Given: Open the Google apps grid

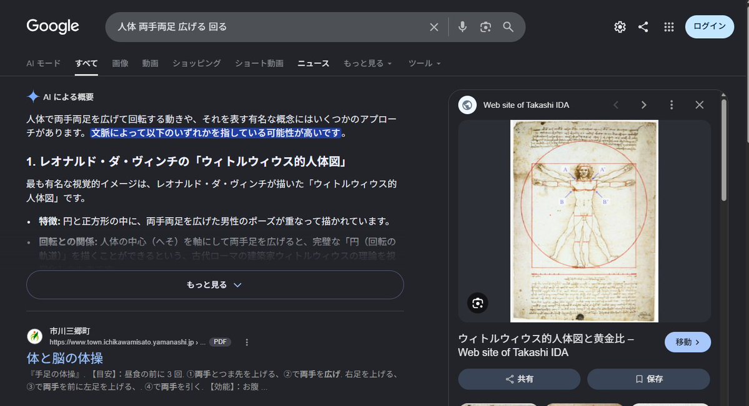Looking at the screenshot, I should coord(669,27).
